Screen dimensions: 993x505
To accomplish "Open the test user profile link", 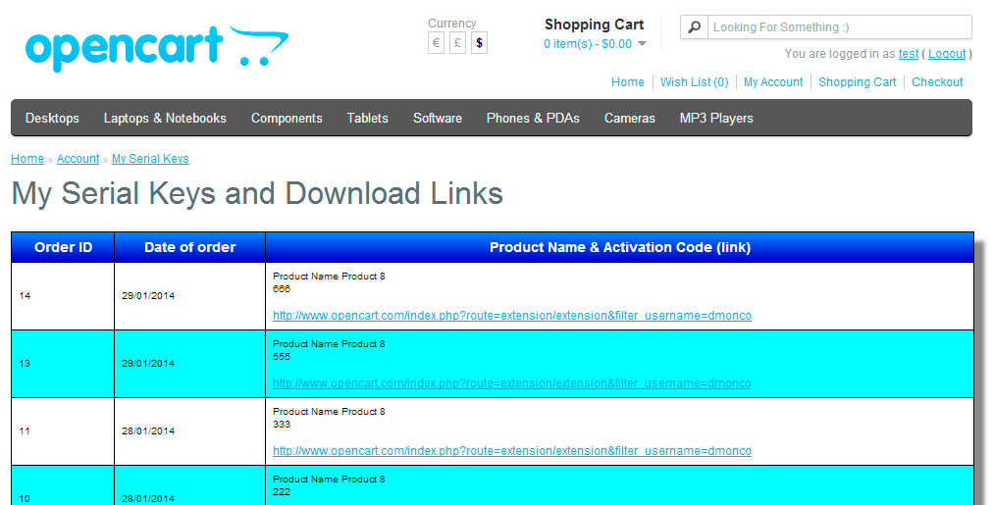I will coord(909,54).
